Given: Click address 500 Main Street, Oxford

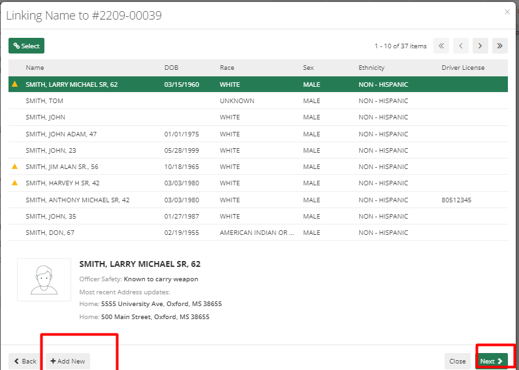Looking at the screenshot, I should [155, 317].
